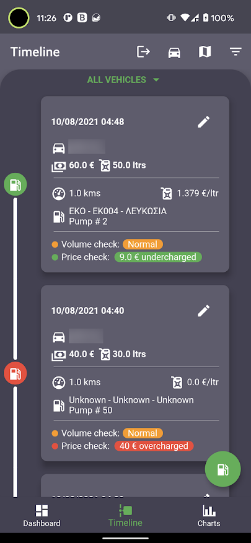Edit the 10/08/2021 04:40 refuel entry
The image size is (251, 543).
pos(203,311)
